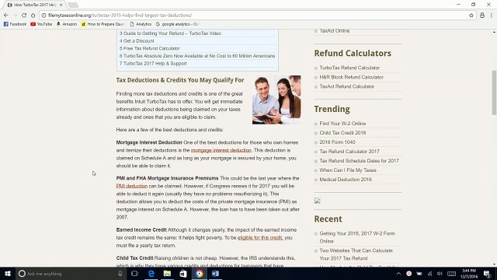Open the How to Prepare bookmark
Screen dimensions: 497x280
point(102,24)
